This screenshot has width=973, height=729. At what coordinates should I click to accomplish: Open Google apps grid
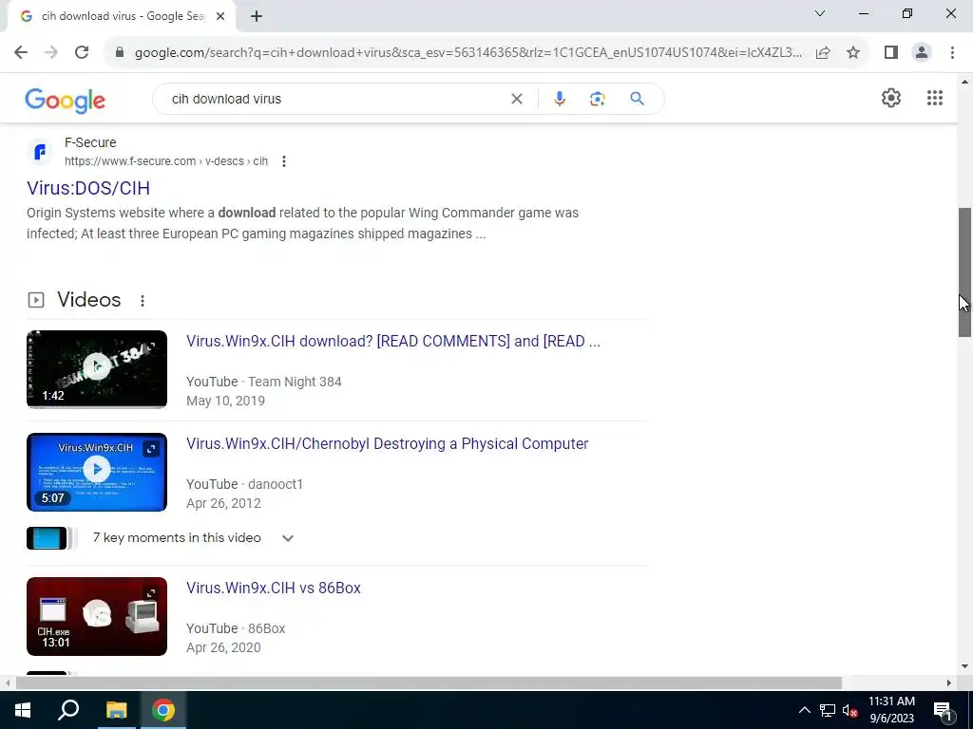[935, 98]
